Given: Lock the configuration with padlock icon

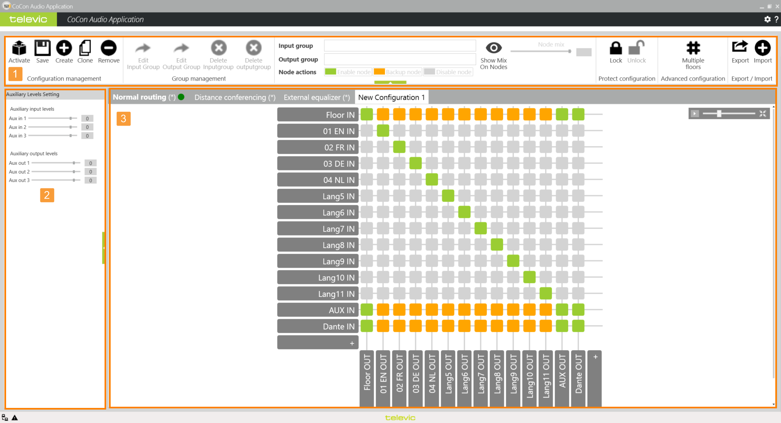Looking at the screenshot, I should [615, 48].
